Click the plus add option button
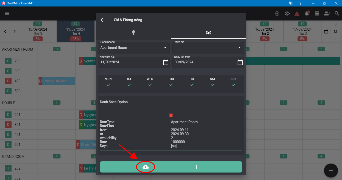342x180 pixels. [196, 167]
